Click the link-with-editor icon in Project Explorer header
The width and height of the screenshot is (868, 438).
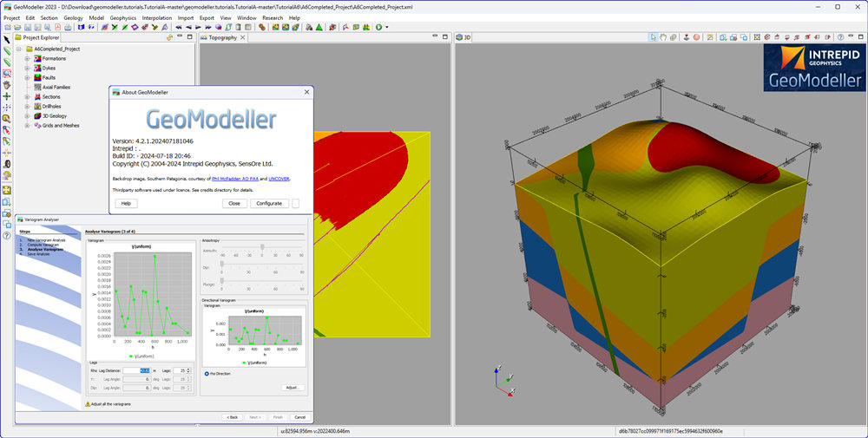point(169,37)
